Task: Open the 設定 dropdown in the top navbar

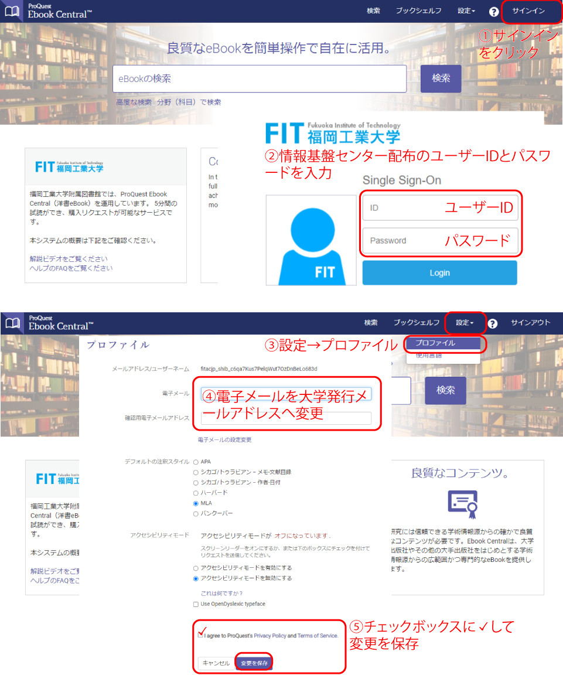Action: click(466, 11)
